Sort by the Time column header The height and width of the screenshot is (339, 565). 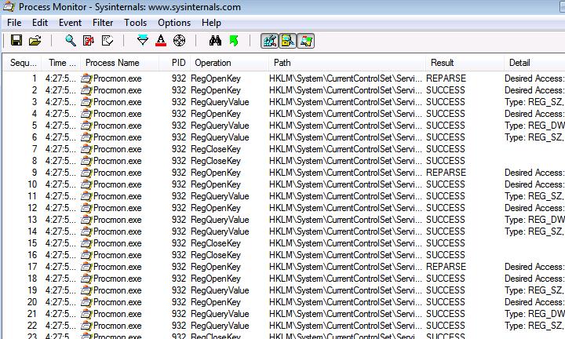tap(61, 63)
